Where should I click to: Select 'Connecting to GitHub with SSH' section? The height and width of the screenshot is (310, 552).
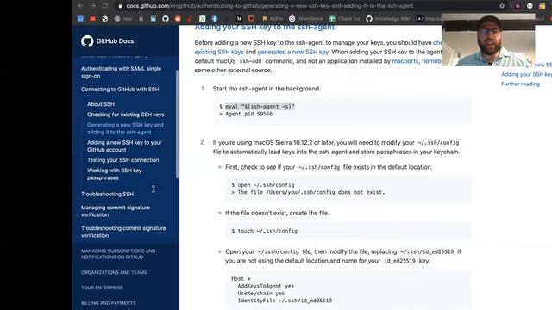click(x=120, y=90)
